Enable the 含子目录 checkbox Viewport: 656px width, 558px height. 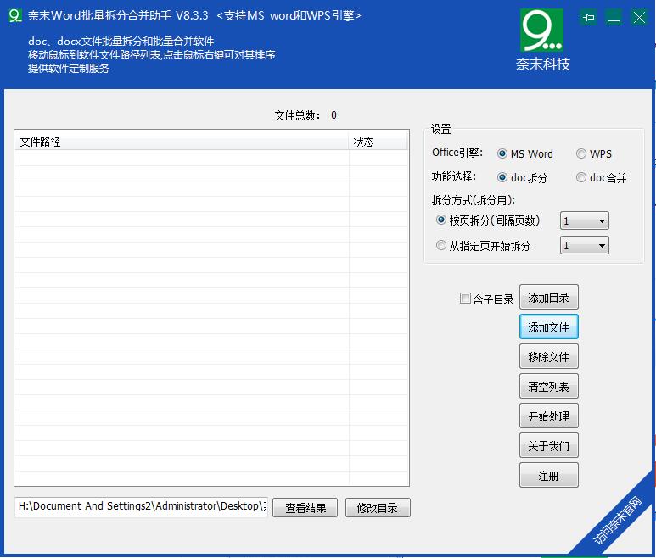[x=465, y=299]
